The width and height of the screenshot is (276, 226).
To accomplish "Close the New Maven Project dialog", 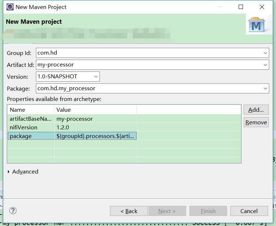I will 262,7.
